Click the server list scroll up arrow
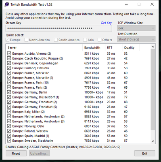Screen dimensions: 161x162 click(x=153, y=47)
